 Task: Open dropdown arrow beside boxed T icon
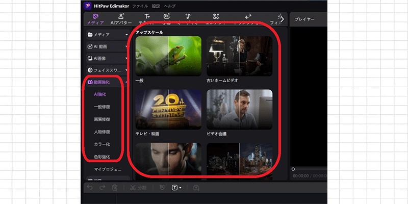[x=181, y=188]
